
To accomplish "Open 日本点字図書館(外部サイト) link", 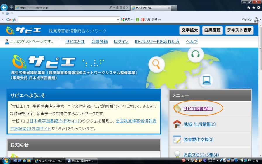I will click(x=54, y=121).
